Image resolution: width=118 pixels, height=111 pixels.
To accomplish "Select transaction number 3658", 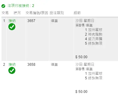I will 31,65.
